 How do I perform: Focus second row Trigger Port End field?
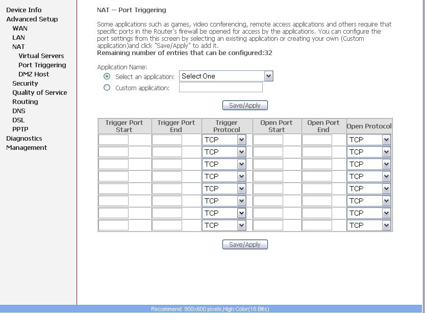[x=167, y=152]
